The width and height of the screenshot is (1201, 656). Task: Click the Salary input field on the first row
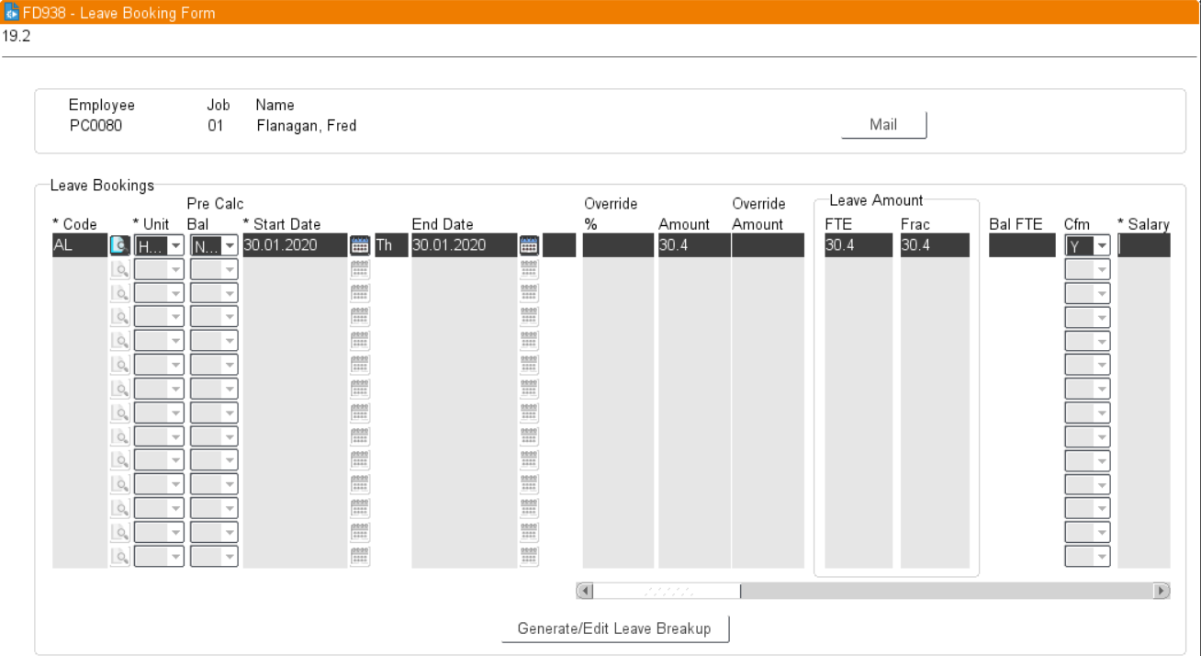(1143, 243)
